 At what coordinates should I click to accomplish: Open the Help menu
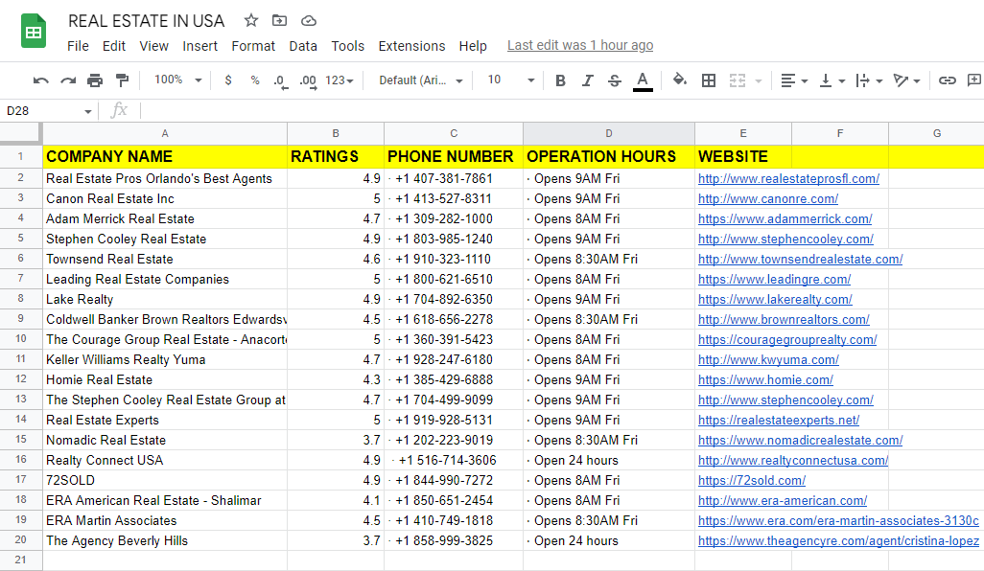[473, 46]
